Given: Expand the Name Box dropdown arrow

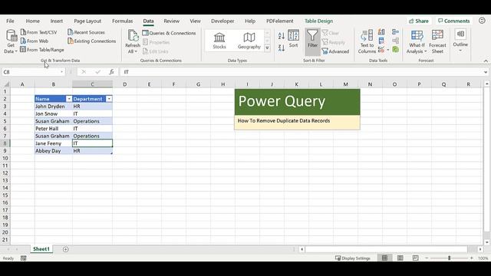Looking at the screenshot, I should tap(61, 72).
